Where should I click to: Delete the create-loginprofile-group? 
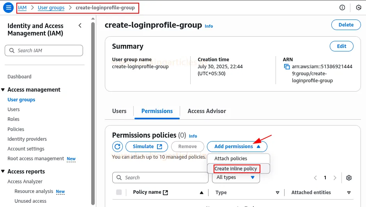(x=346, y=25)
